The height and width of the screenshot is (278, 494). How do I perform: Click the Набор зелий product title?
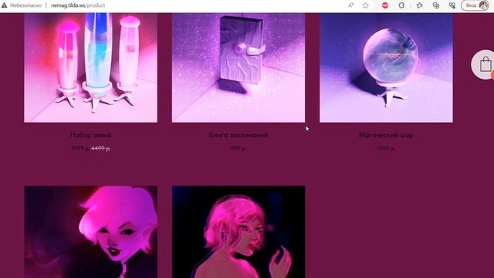(x=91, y=135)
